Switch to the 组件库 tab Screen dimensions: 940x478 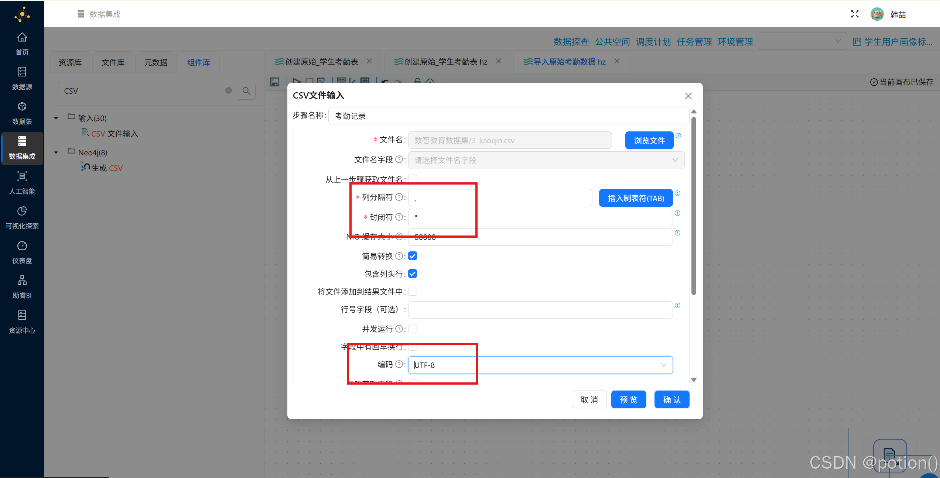[x=199, y=62]
